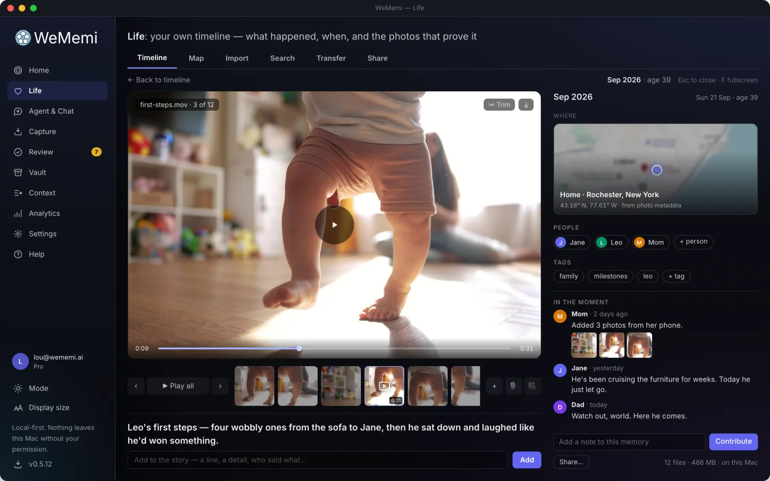
Task: Select the leo tag
Action: pyautogui.click(x=648, y=277)
